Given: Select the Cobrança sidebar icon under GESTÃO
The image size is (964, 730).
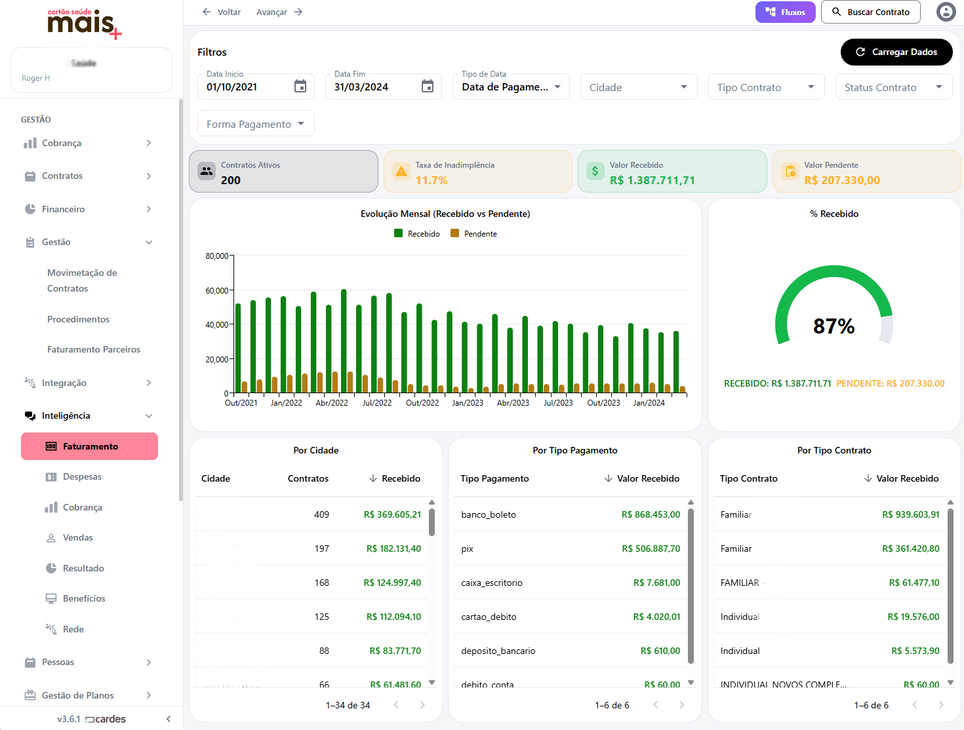Looking at the screenshot, I should (x=30, y=143).
